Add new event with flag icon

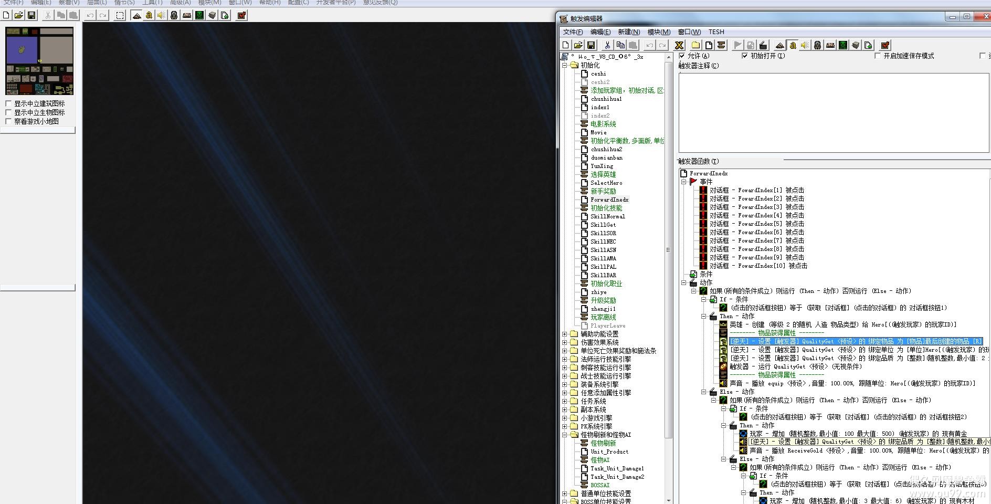pos(738,45)
